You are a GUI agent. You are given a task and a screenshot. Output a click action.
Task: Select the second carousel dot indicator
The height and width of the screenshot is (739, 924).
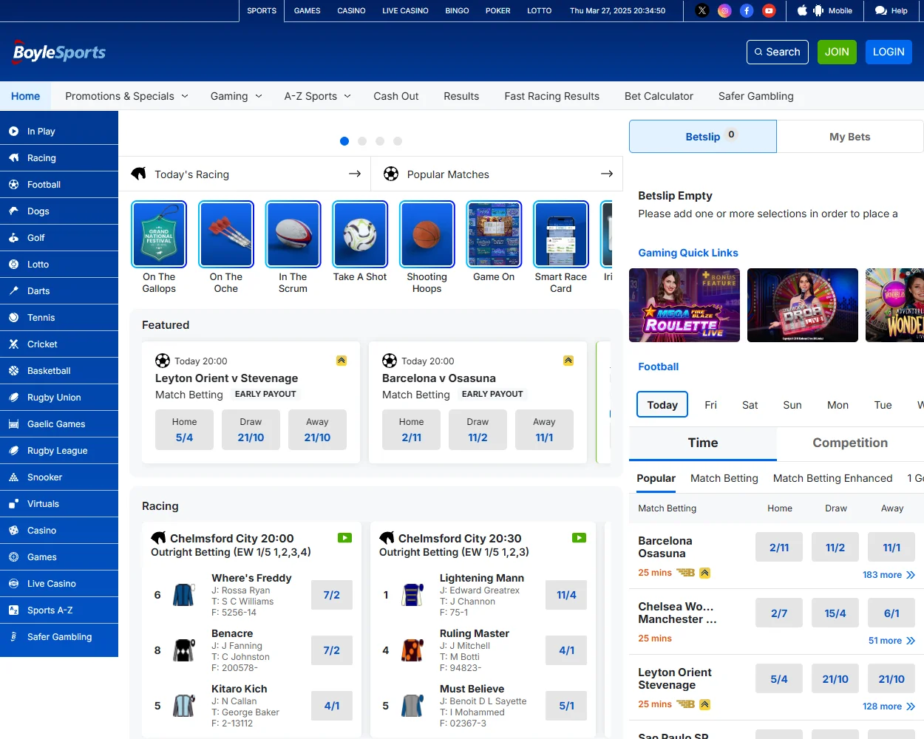coord(362,141)
